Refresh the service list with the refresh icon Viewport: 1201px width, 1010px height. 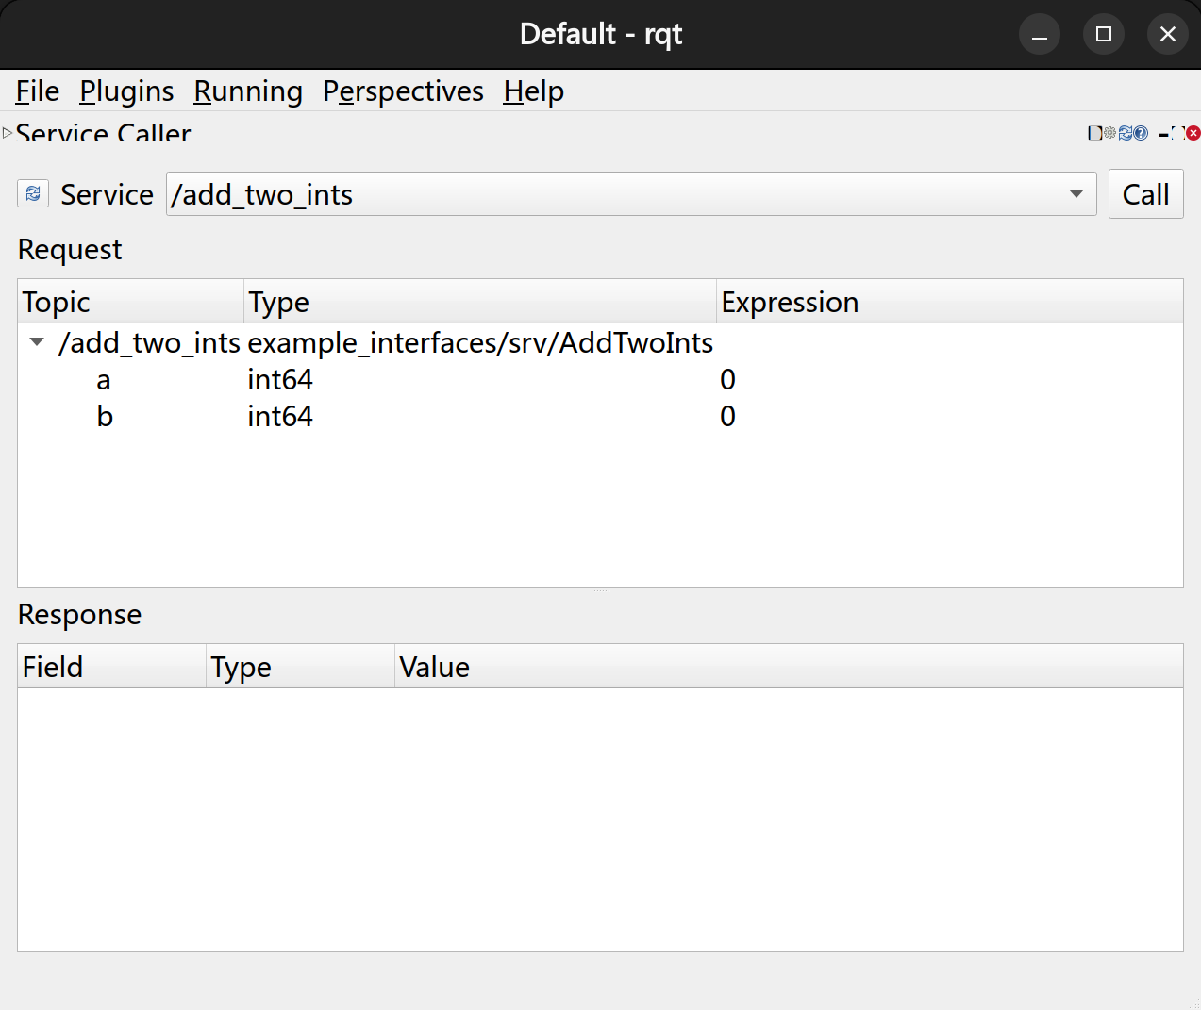point(33,193)
